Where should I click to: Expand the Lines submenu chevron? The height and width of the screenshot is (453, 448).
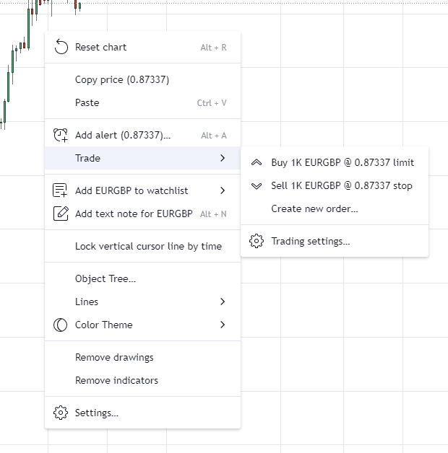pyautogui.click(x=223, y=302)
